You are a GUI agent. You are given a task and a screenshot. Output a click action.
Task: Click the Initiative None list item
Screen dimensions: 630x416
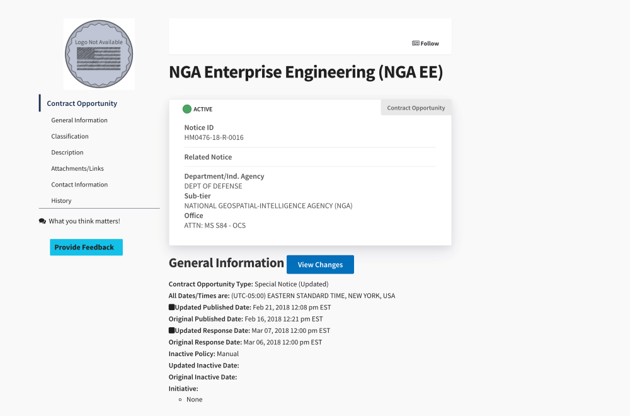pos(195,400)
